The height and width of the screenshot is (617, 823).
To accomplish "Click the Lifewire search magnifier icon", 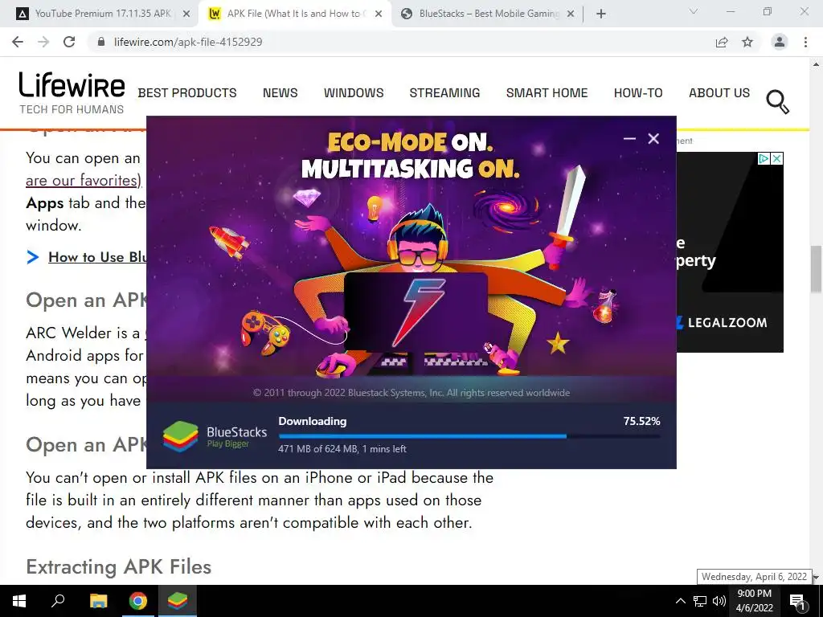I will (x=777, y=102).
